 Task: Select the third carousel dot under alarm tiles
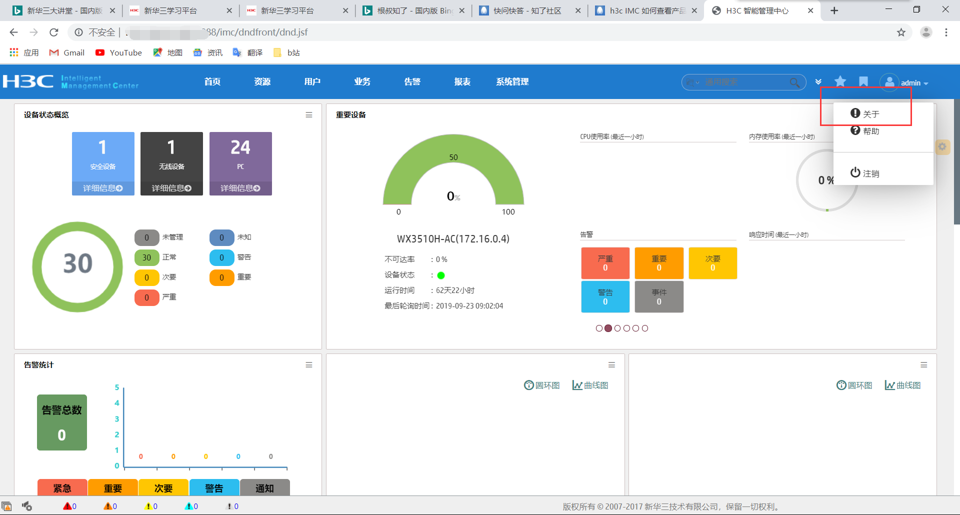click(617, 328)
